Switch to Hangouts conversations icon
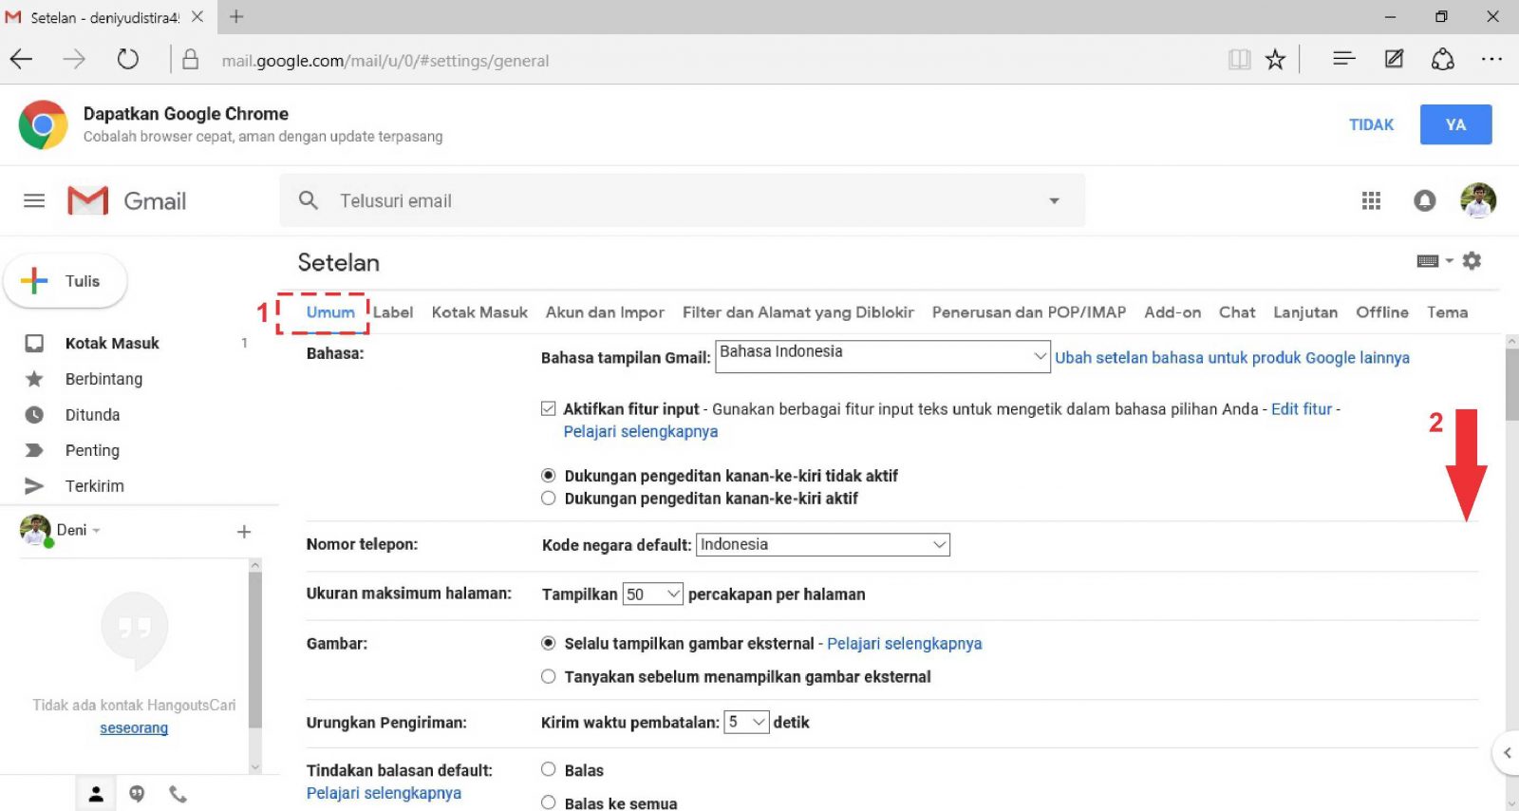1519x811 pixels. (x=137, y=794)
